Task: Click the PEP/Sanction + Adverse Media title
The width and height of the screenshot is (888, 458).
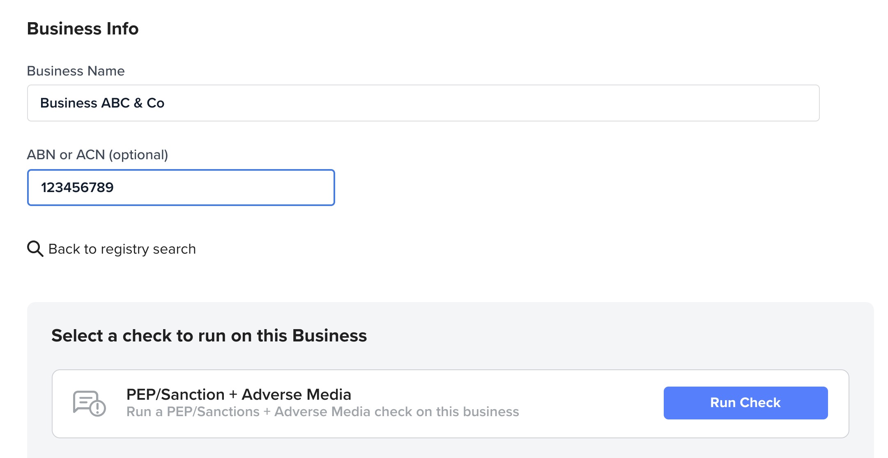Action: point(239,394)
